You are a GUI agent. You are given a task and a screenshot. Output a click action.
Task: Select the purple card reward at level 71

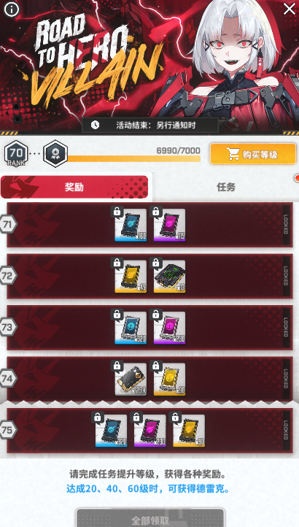tap(169, 225)
